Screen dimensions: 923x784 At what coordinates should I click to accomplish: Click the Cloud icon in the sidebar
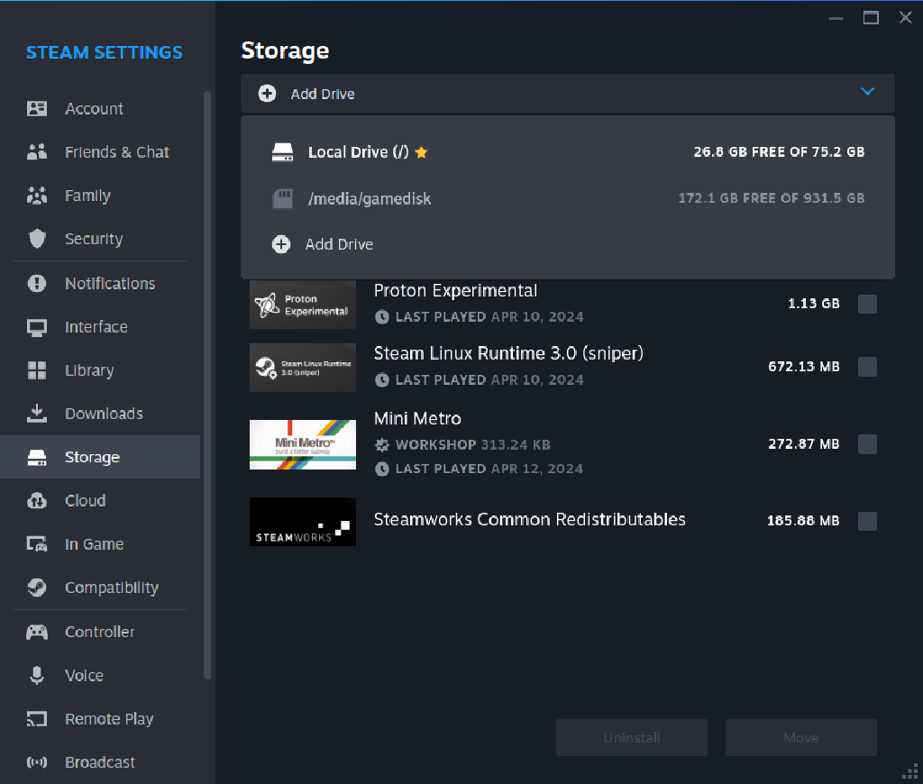click(37, 500)
